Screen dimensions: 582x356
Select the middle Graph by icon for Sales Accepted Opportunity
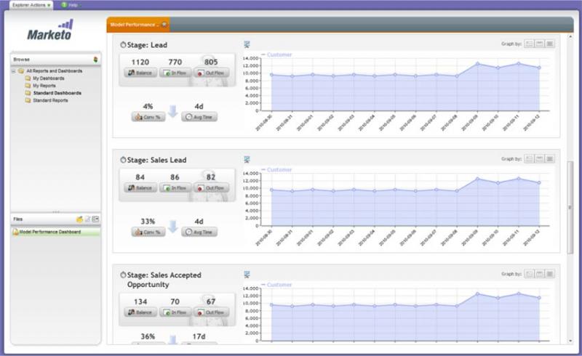540,274
